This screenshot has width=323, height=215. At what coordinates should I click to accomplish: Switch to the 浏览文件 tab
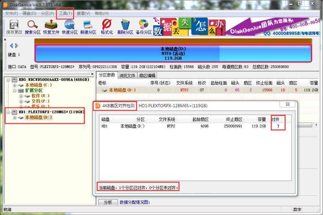click(x=127, y=75)
